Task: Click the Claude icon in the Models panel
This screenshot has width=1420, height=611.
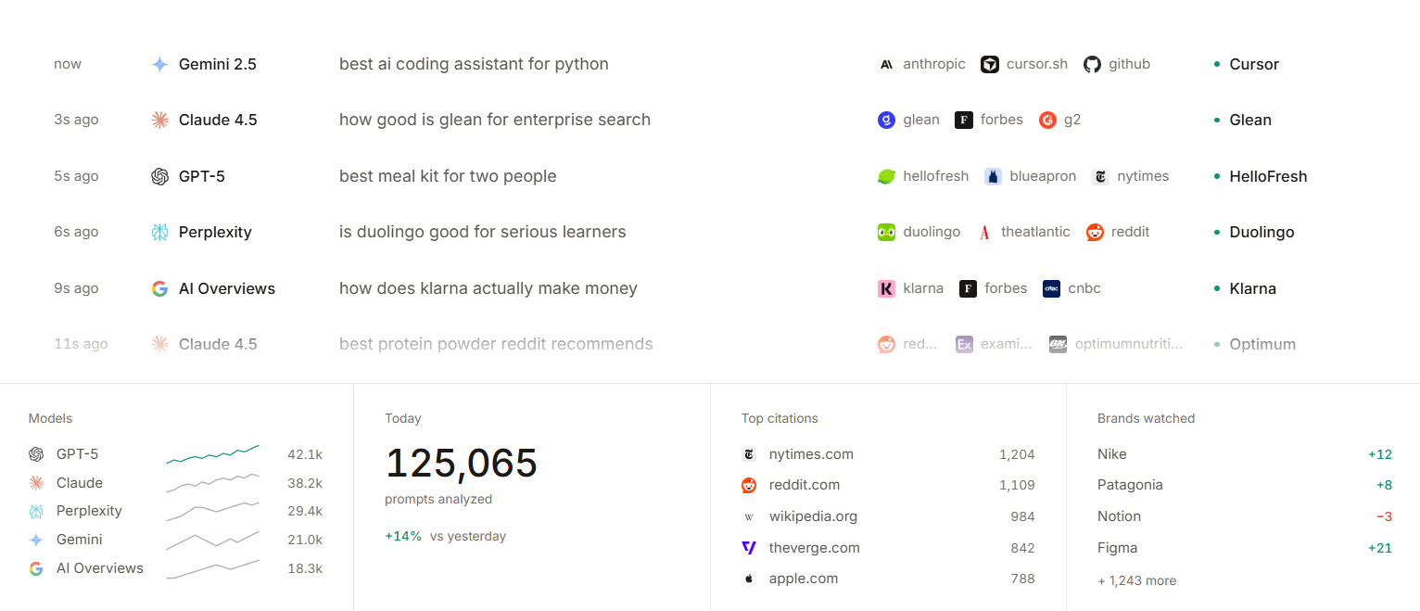Action: point(36,483)
